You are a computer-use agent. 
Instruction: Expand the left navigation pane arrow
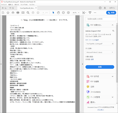coord(1,64)
